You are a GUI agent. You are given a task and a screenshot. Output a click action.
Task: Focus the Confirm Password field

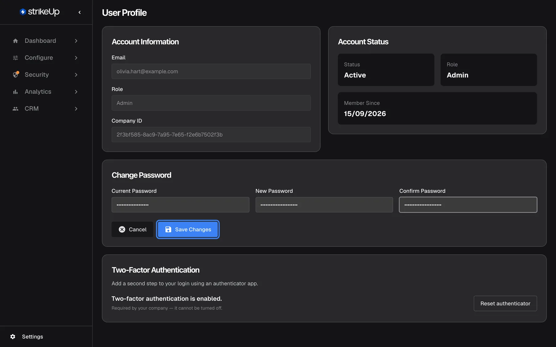(x=468, y=205)
